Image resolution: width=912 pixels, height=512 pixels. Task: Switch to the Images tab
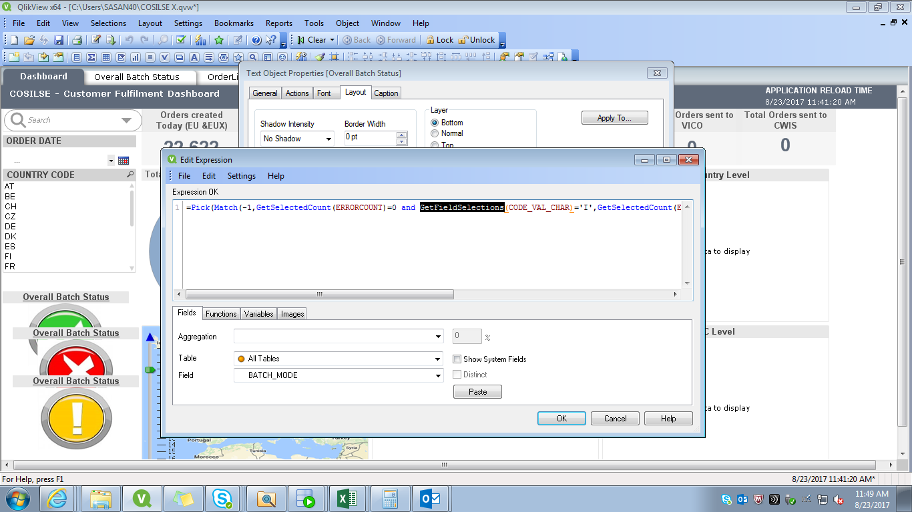pyautogui.click(x=292, y=314)
